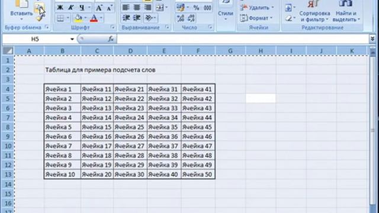Click accounting number format icon
This screenshot has height=213, width=379.
tap(180, 8)
